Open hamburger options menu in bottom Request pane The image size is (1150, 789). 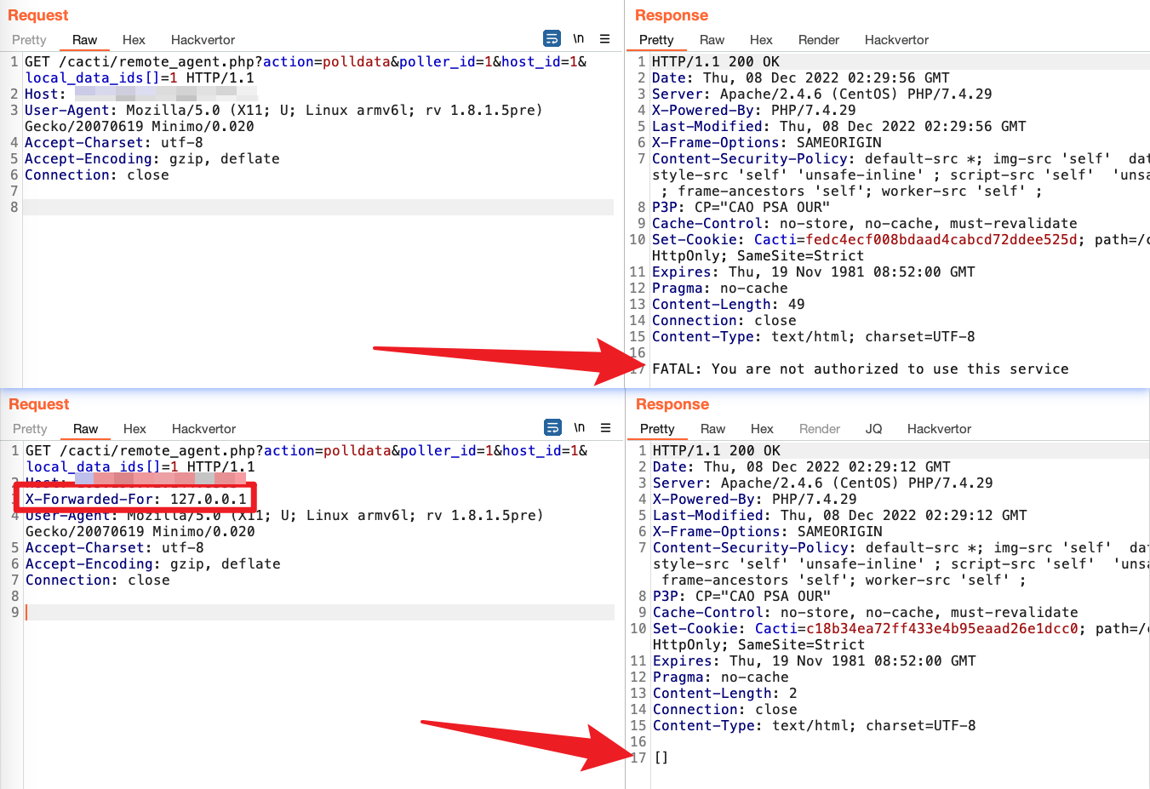tap(605, 427)
